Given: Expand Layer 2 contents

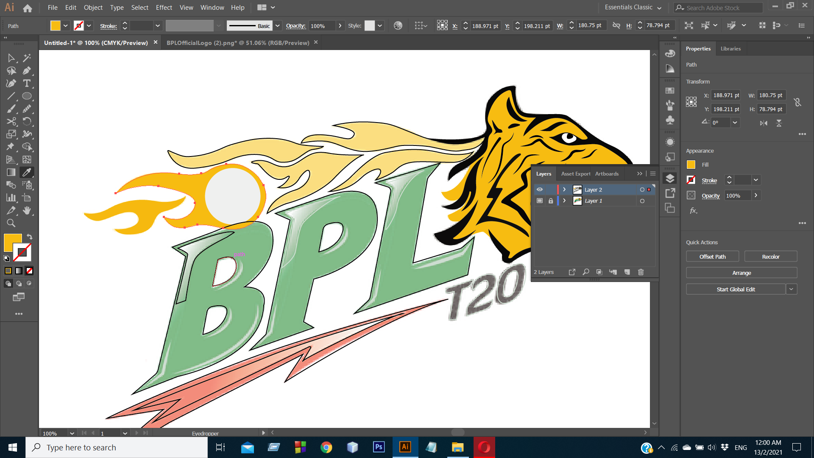Looking at the screenshot, I should [564, 190].
